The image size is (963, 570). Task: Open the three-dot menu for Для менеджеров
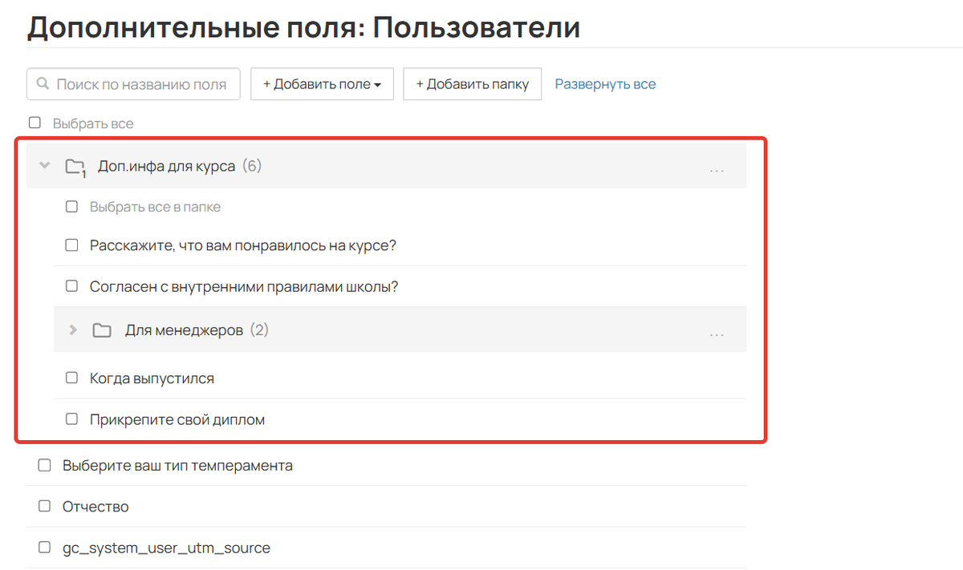717,334
